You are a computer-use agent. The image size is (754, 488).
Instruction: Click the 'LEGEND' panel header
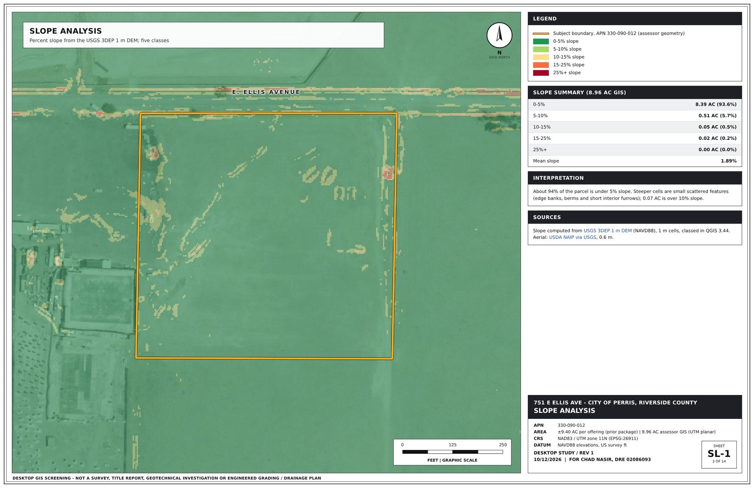635,19
